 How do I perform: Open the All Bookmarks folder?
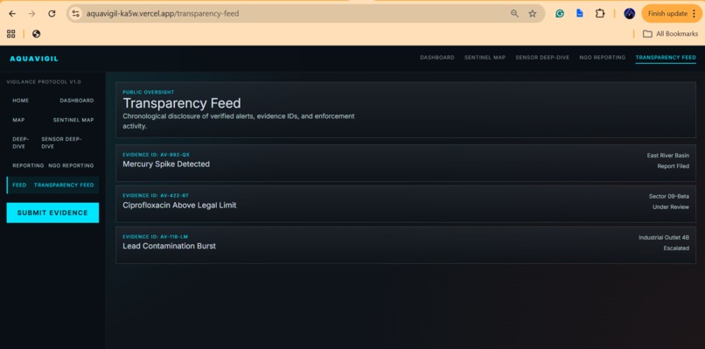tap(670, 34)
